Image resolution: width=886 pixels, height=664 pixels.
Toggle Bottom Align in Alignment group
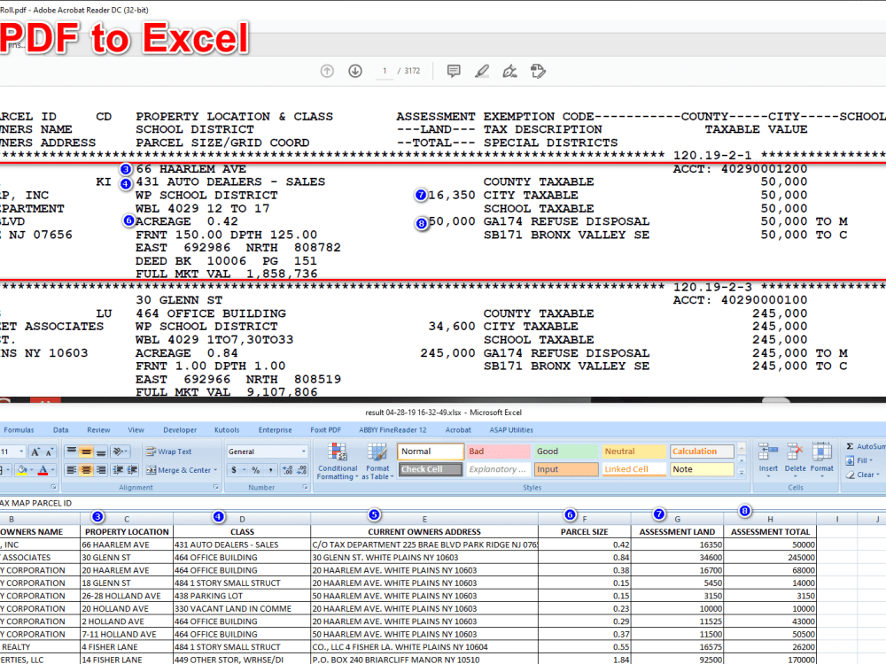101,452
